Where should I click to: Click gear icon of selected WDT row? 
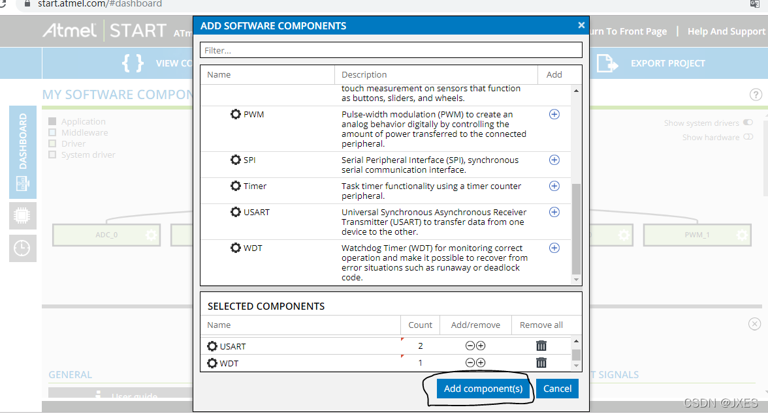click(212, 363)
